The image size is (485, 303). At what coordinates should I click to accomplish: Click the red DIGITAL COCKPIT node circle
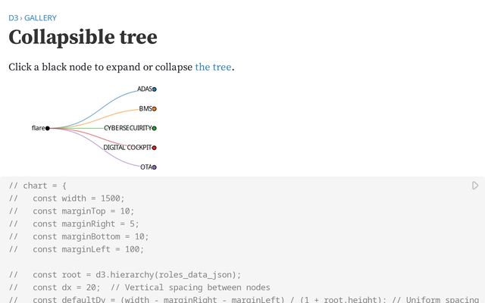(x=155, y=148)
